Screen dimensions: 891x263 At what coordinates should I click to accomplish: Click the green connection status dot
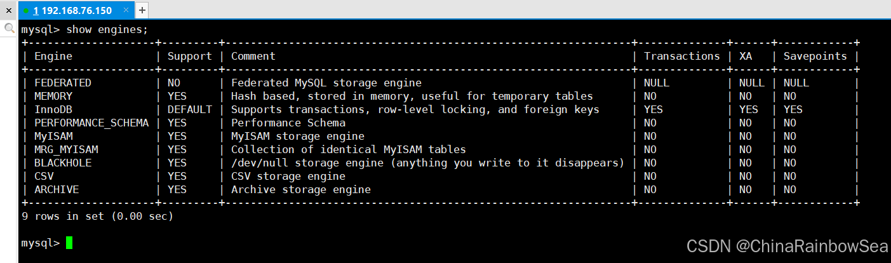click(26, 11)
